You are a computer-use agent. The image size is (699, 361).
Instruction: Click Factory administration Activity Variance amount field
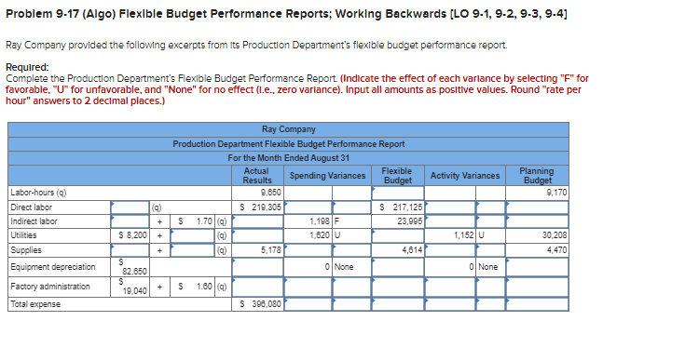pos(450,287)
